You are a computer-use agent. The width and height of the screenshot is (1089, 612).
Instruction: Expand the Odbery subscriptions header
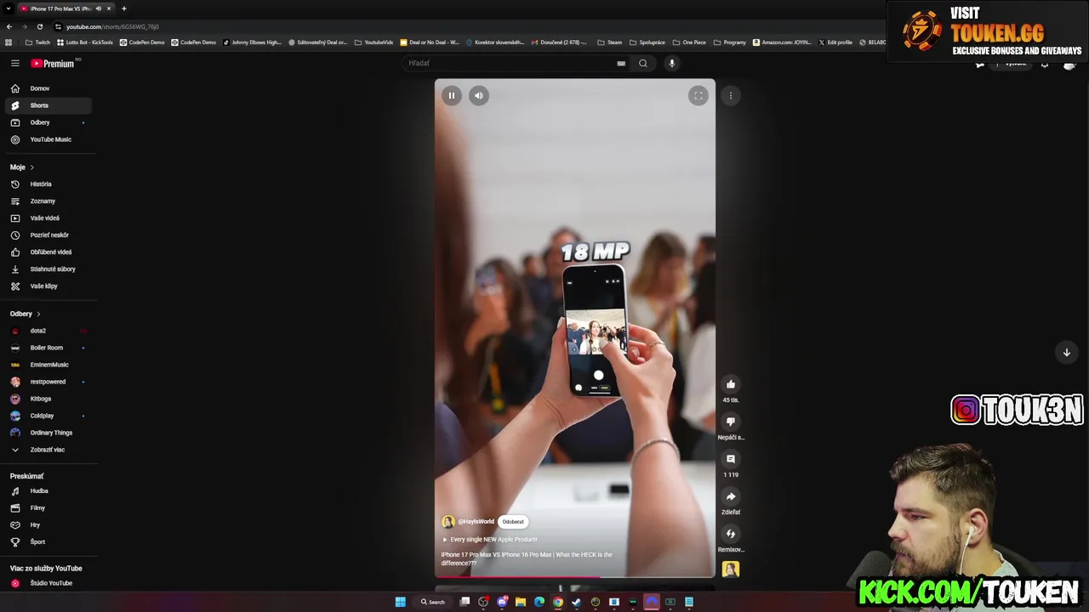coord(26,314)
